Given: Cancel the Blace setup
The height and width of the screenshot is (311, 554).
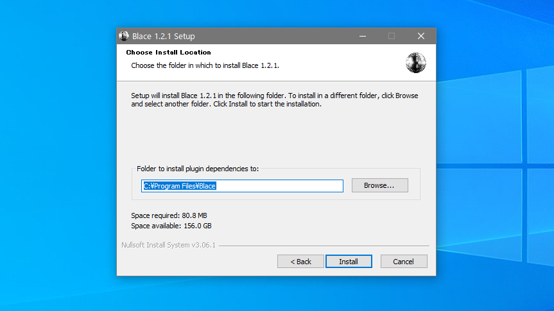Looking at the screenshot, I should pyautogui.click(x=404, y=262).
